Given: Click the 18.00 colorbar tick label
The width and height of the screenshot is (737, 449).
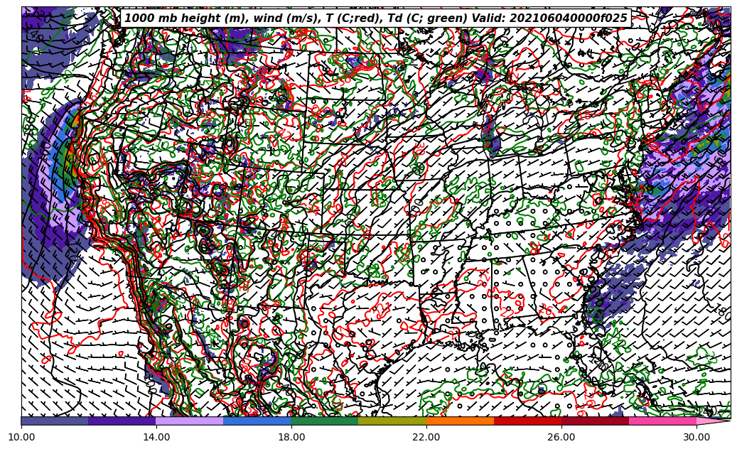Looking at the screenshot, I should click(x=291, y=437).
